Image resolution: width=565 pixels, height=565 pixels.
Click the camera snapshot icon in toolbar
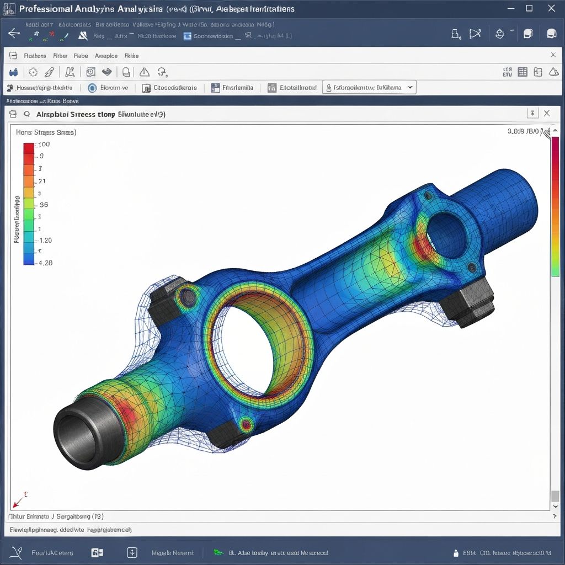coord(91,72)
